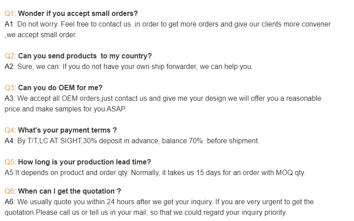Select the question 'How long is your production lead time?'
The width and height of the screenshot is (354, 221).
click(85, 162)
